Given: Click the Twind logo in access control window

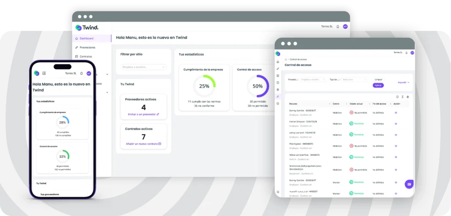Looking at the screenshot, I should (277, 53).
